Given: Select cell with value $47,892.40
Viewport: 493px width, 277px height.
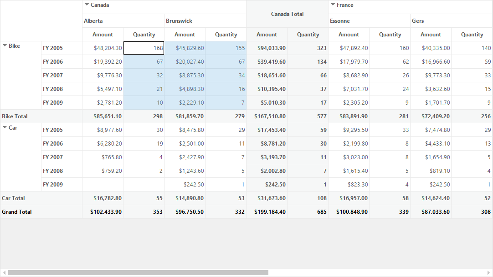Looking at the screenshot, I should coord(349,48).
